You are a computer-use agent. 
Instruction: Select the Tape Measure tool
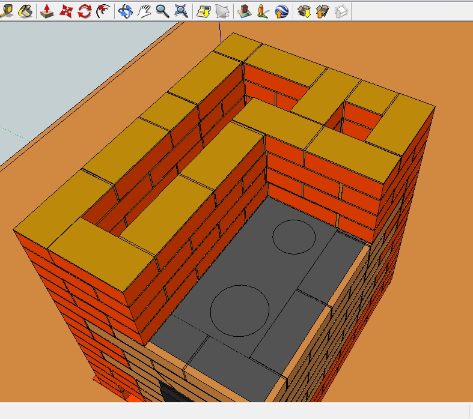click(7, 11)
